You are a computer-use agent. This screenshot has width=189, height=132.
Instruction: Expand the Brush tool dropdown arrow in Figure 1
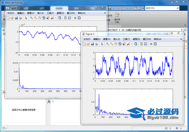tap(55, 18)
